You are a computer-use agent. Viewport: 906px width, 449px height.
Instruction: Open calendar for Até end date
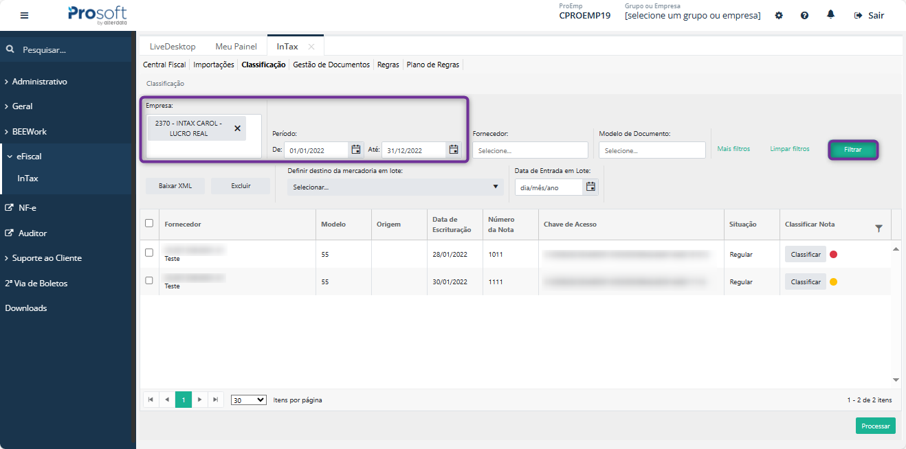[x=454, y=150]
